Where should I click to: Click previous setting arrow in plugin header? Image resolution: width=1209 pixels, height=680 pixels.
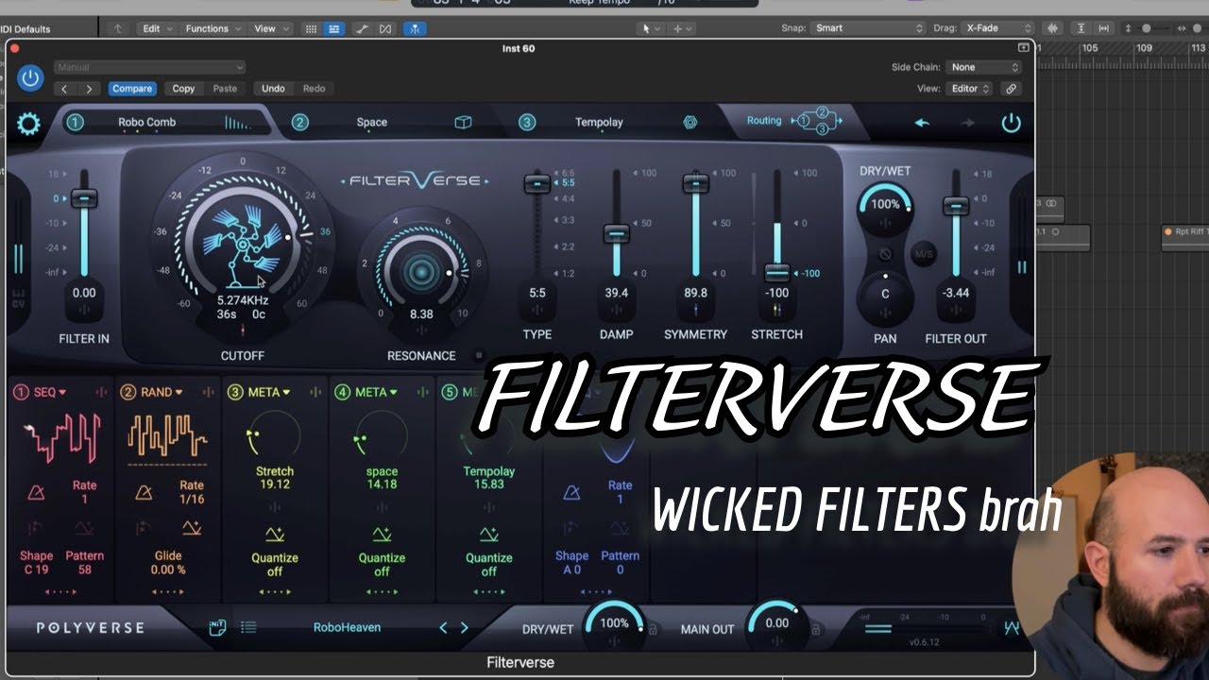click(x=64, y=89)
